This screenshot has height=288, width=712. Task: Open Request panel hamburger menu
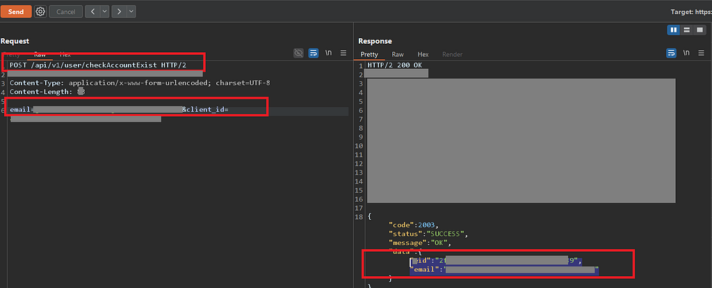click(x=343, y=53)
